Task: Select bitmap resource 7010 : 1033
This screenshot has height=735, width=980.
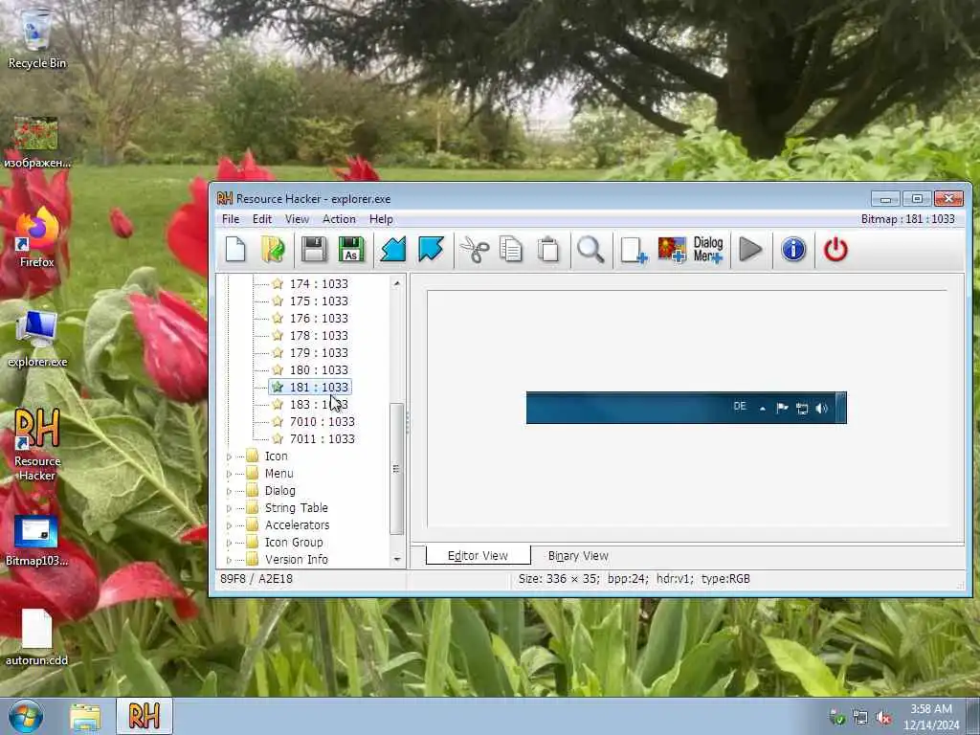Action: tap(323, 422)
